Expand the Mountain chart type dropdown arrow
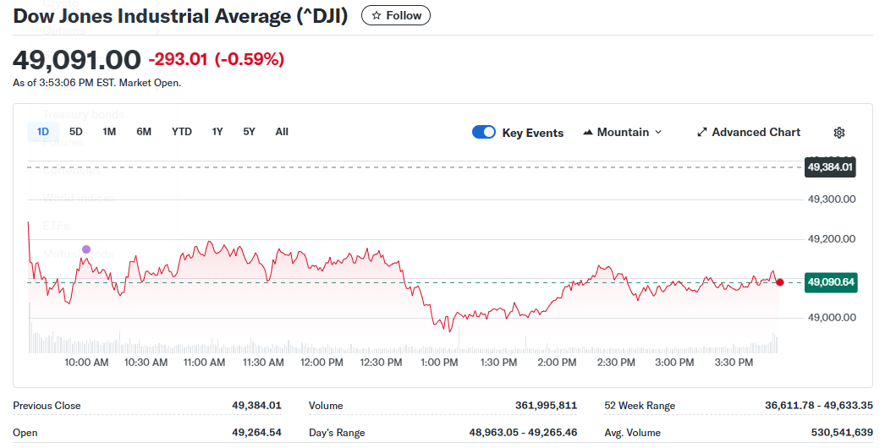This screenshot has width=885, height=448. click(658, 132)
